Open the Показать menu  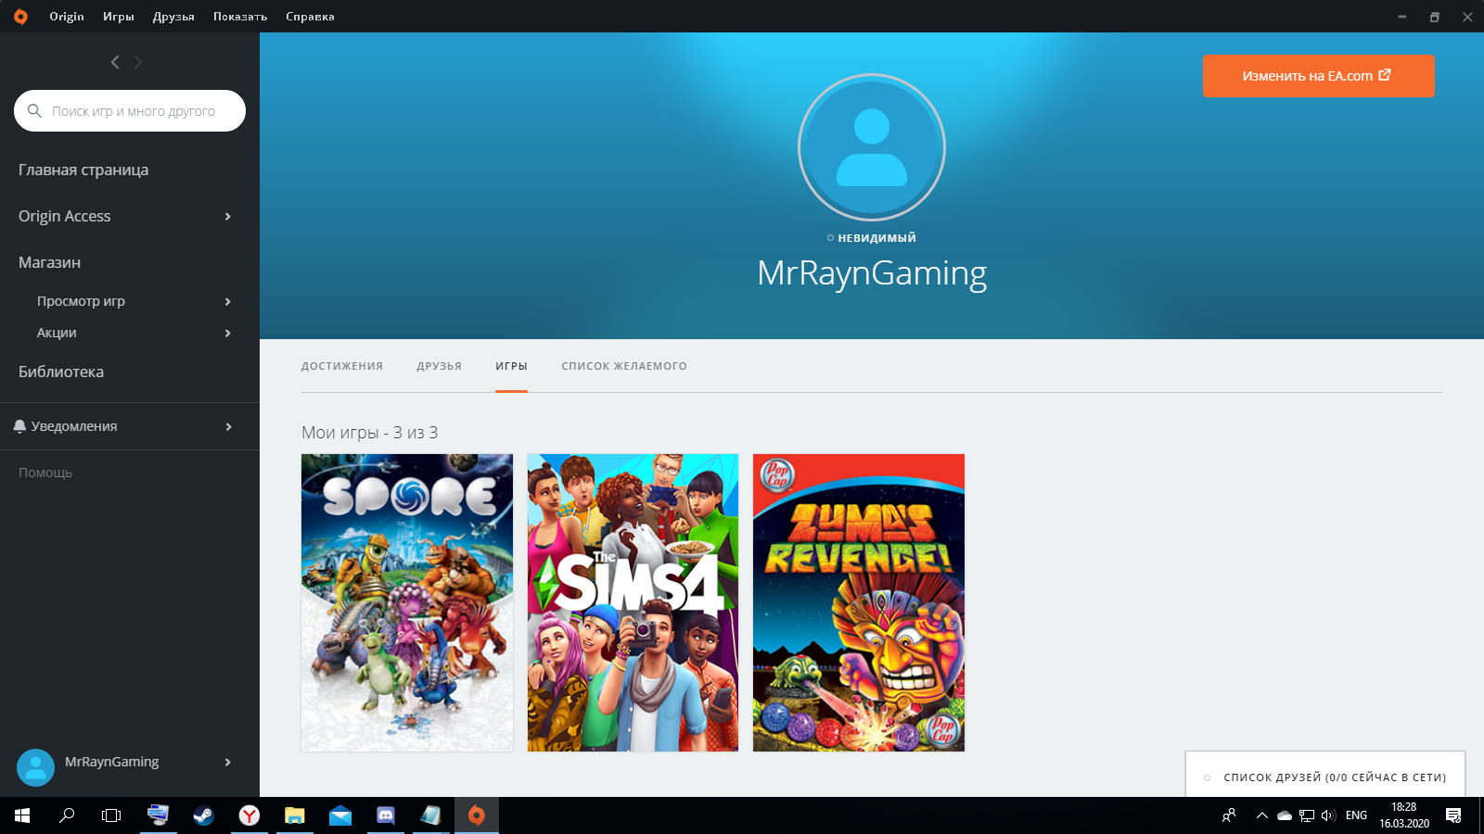pos(240,17)
